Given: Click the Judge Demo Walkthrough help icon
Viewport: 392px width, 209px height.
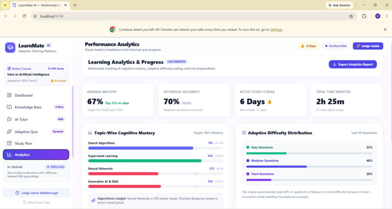Looking at the screenshot, I should (17, 193).
